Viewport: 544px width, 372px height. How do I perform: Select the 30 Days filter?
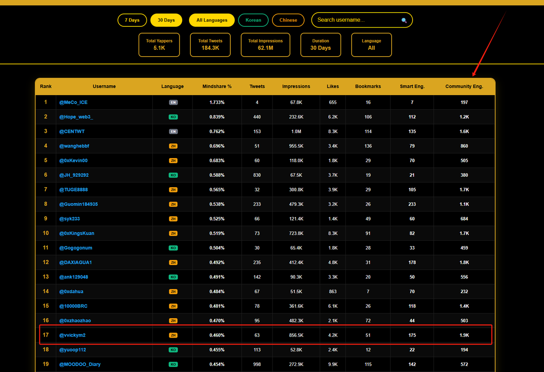[166, 20]
